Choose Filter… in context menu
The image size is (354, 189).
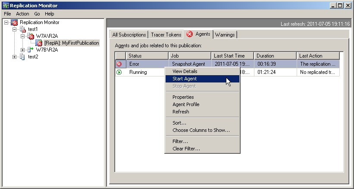click(202, 141)
